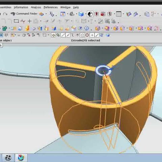Expand the rendering style dropdown arrow
The height and width of the screenshot is (162, 162).
[86, 14]
